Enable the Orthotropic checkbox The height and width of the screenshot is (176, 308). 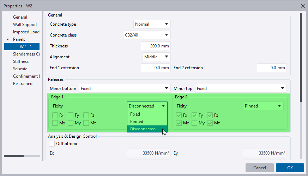(x=52, y=144)
